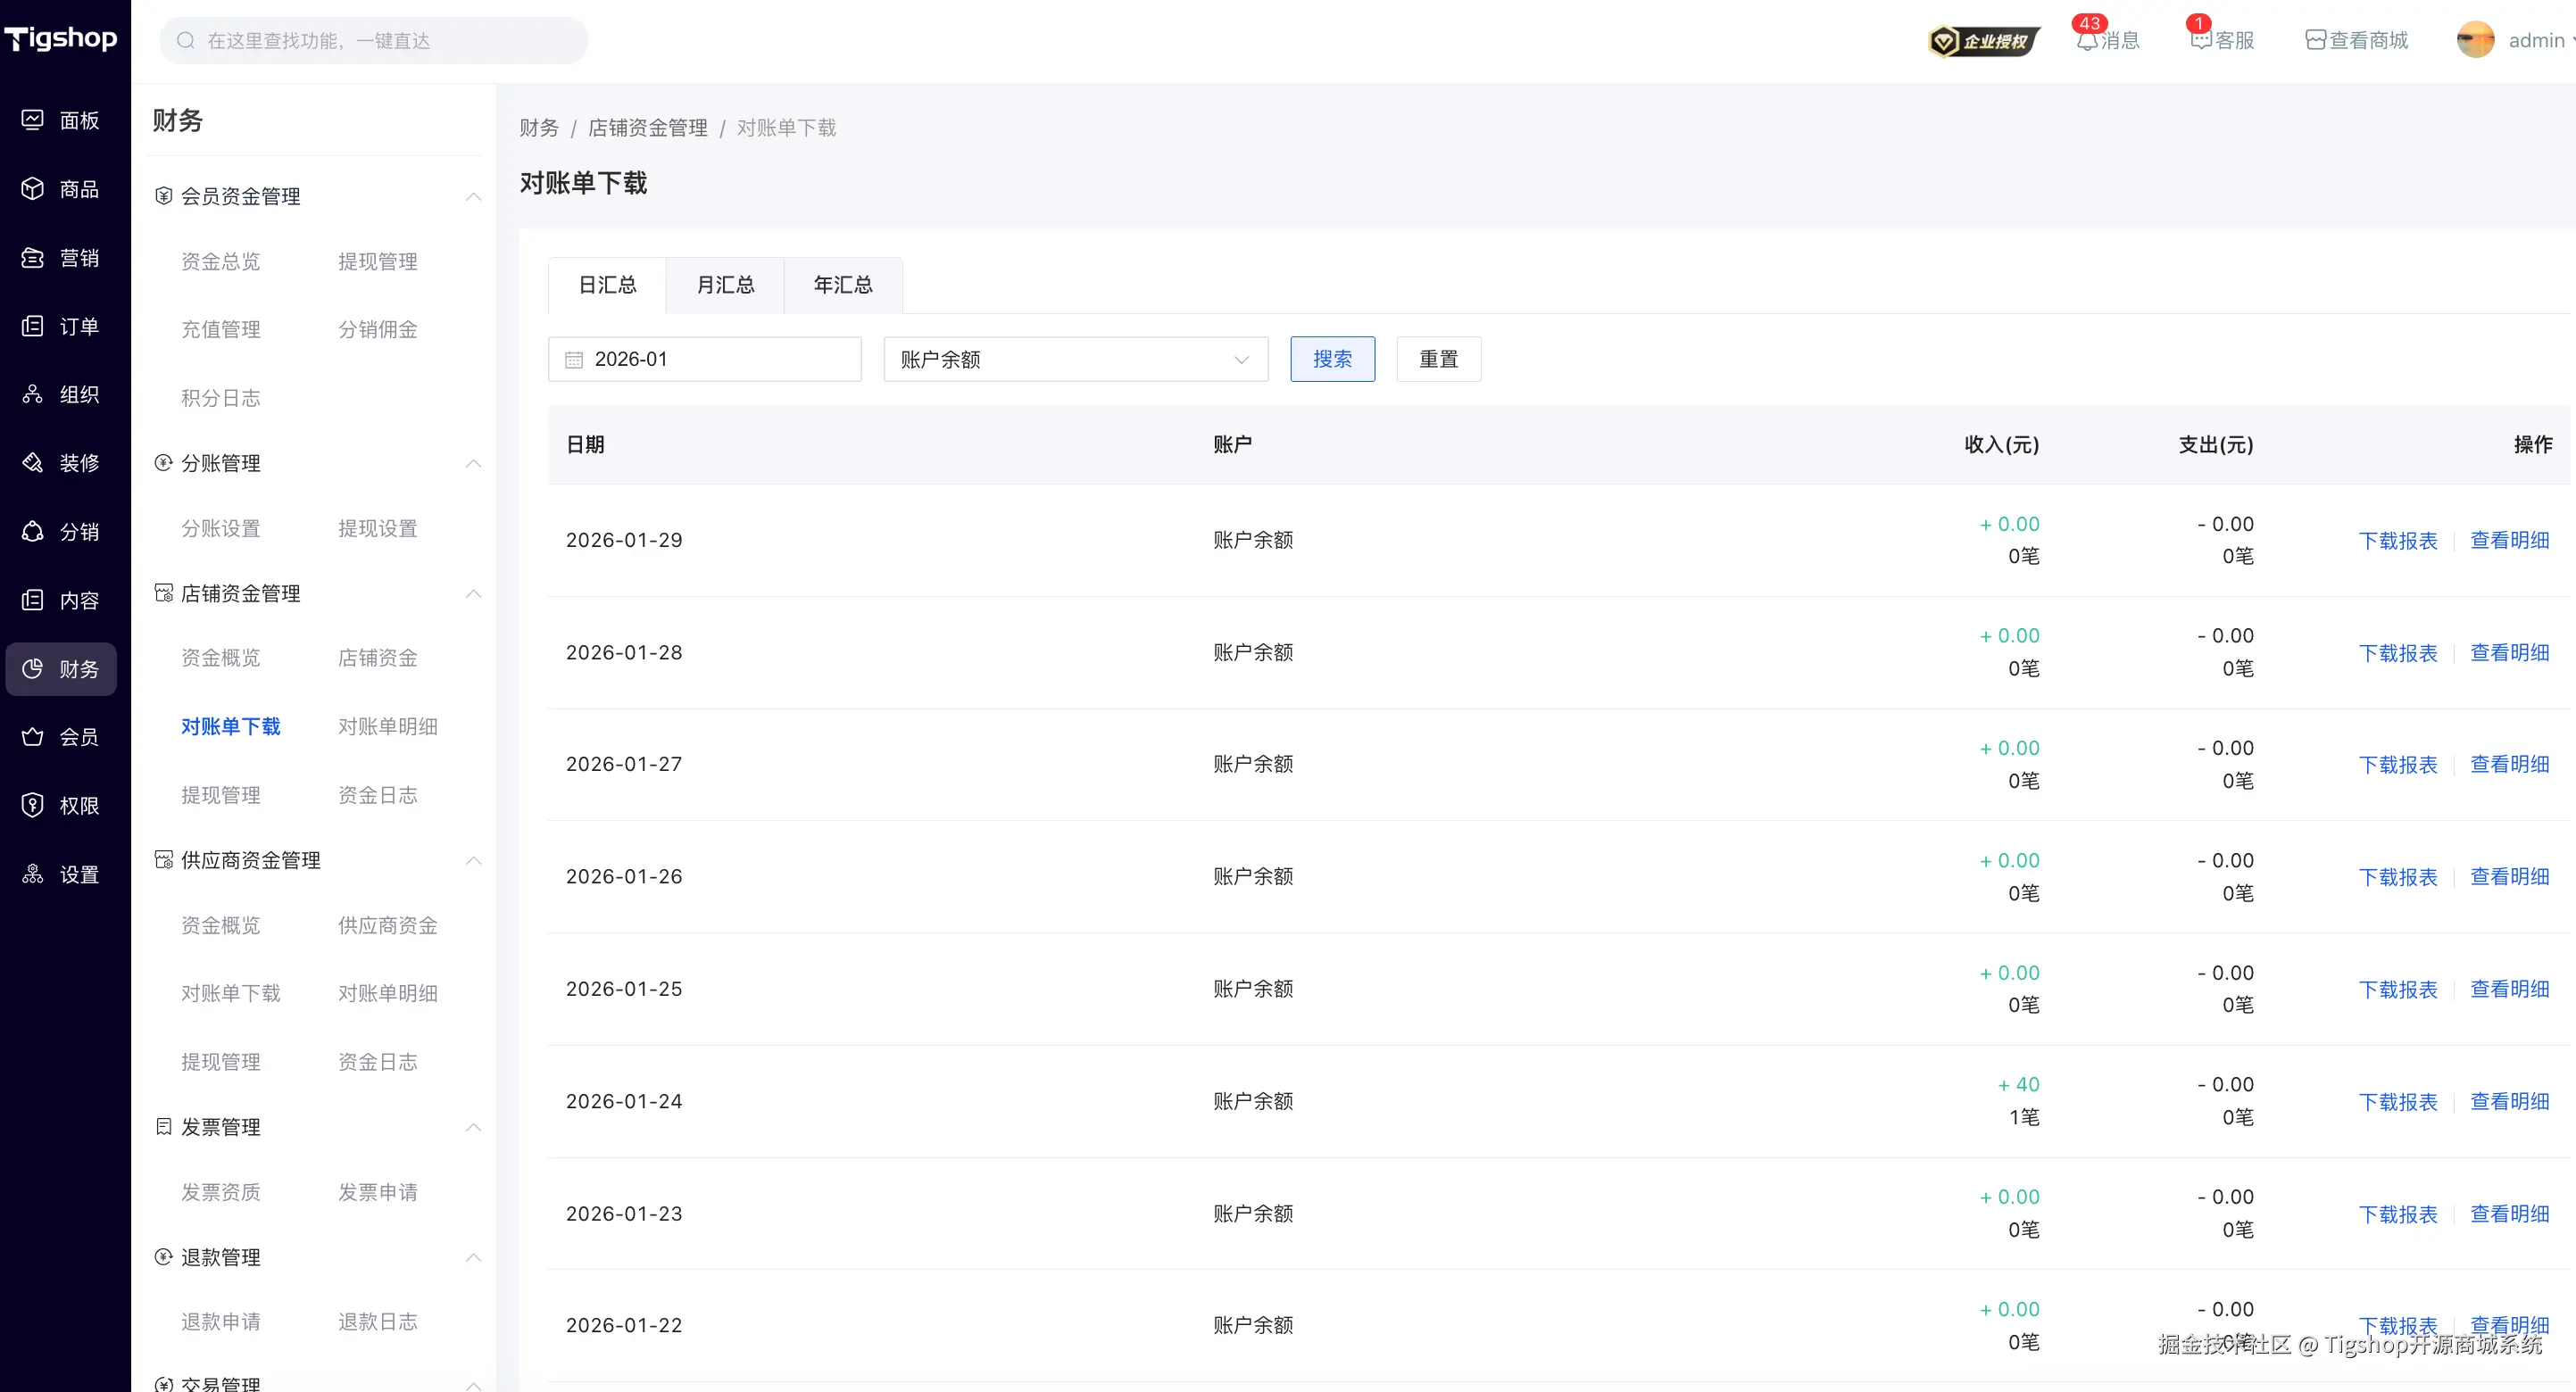Collapse the 店铺资金管理 section chevron
This screenshot has width=2576, height=1392.
[x=473, y=594]
